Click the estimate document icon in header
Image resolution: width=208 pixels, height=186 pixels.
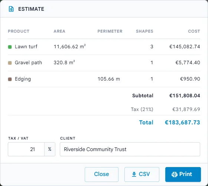pos(11,9)
